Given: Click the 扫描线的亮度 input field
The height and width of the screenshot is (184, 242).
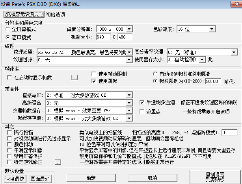Looking at the screenshot, I should coord(230,132).
